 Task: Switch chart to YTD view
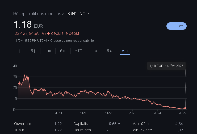78,51
